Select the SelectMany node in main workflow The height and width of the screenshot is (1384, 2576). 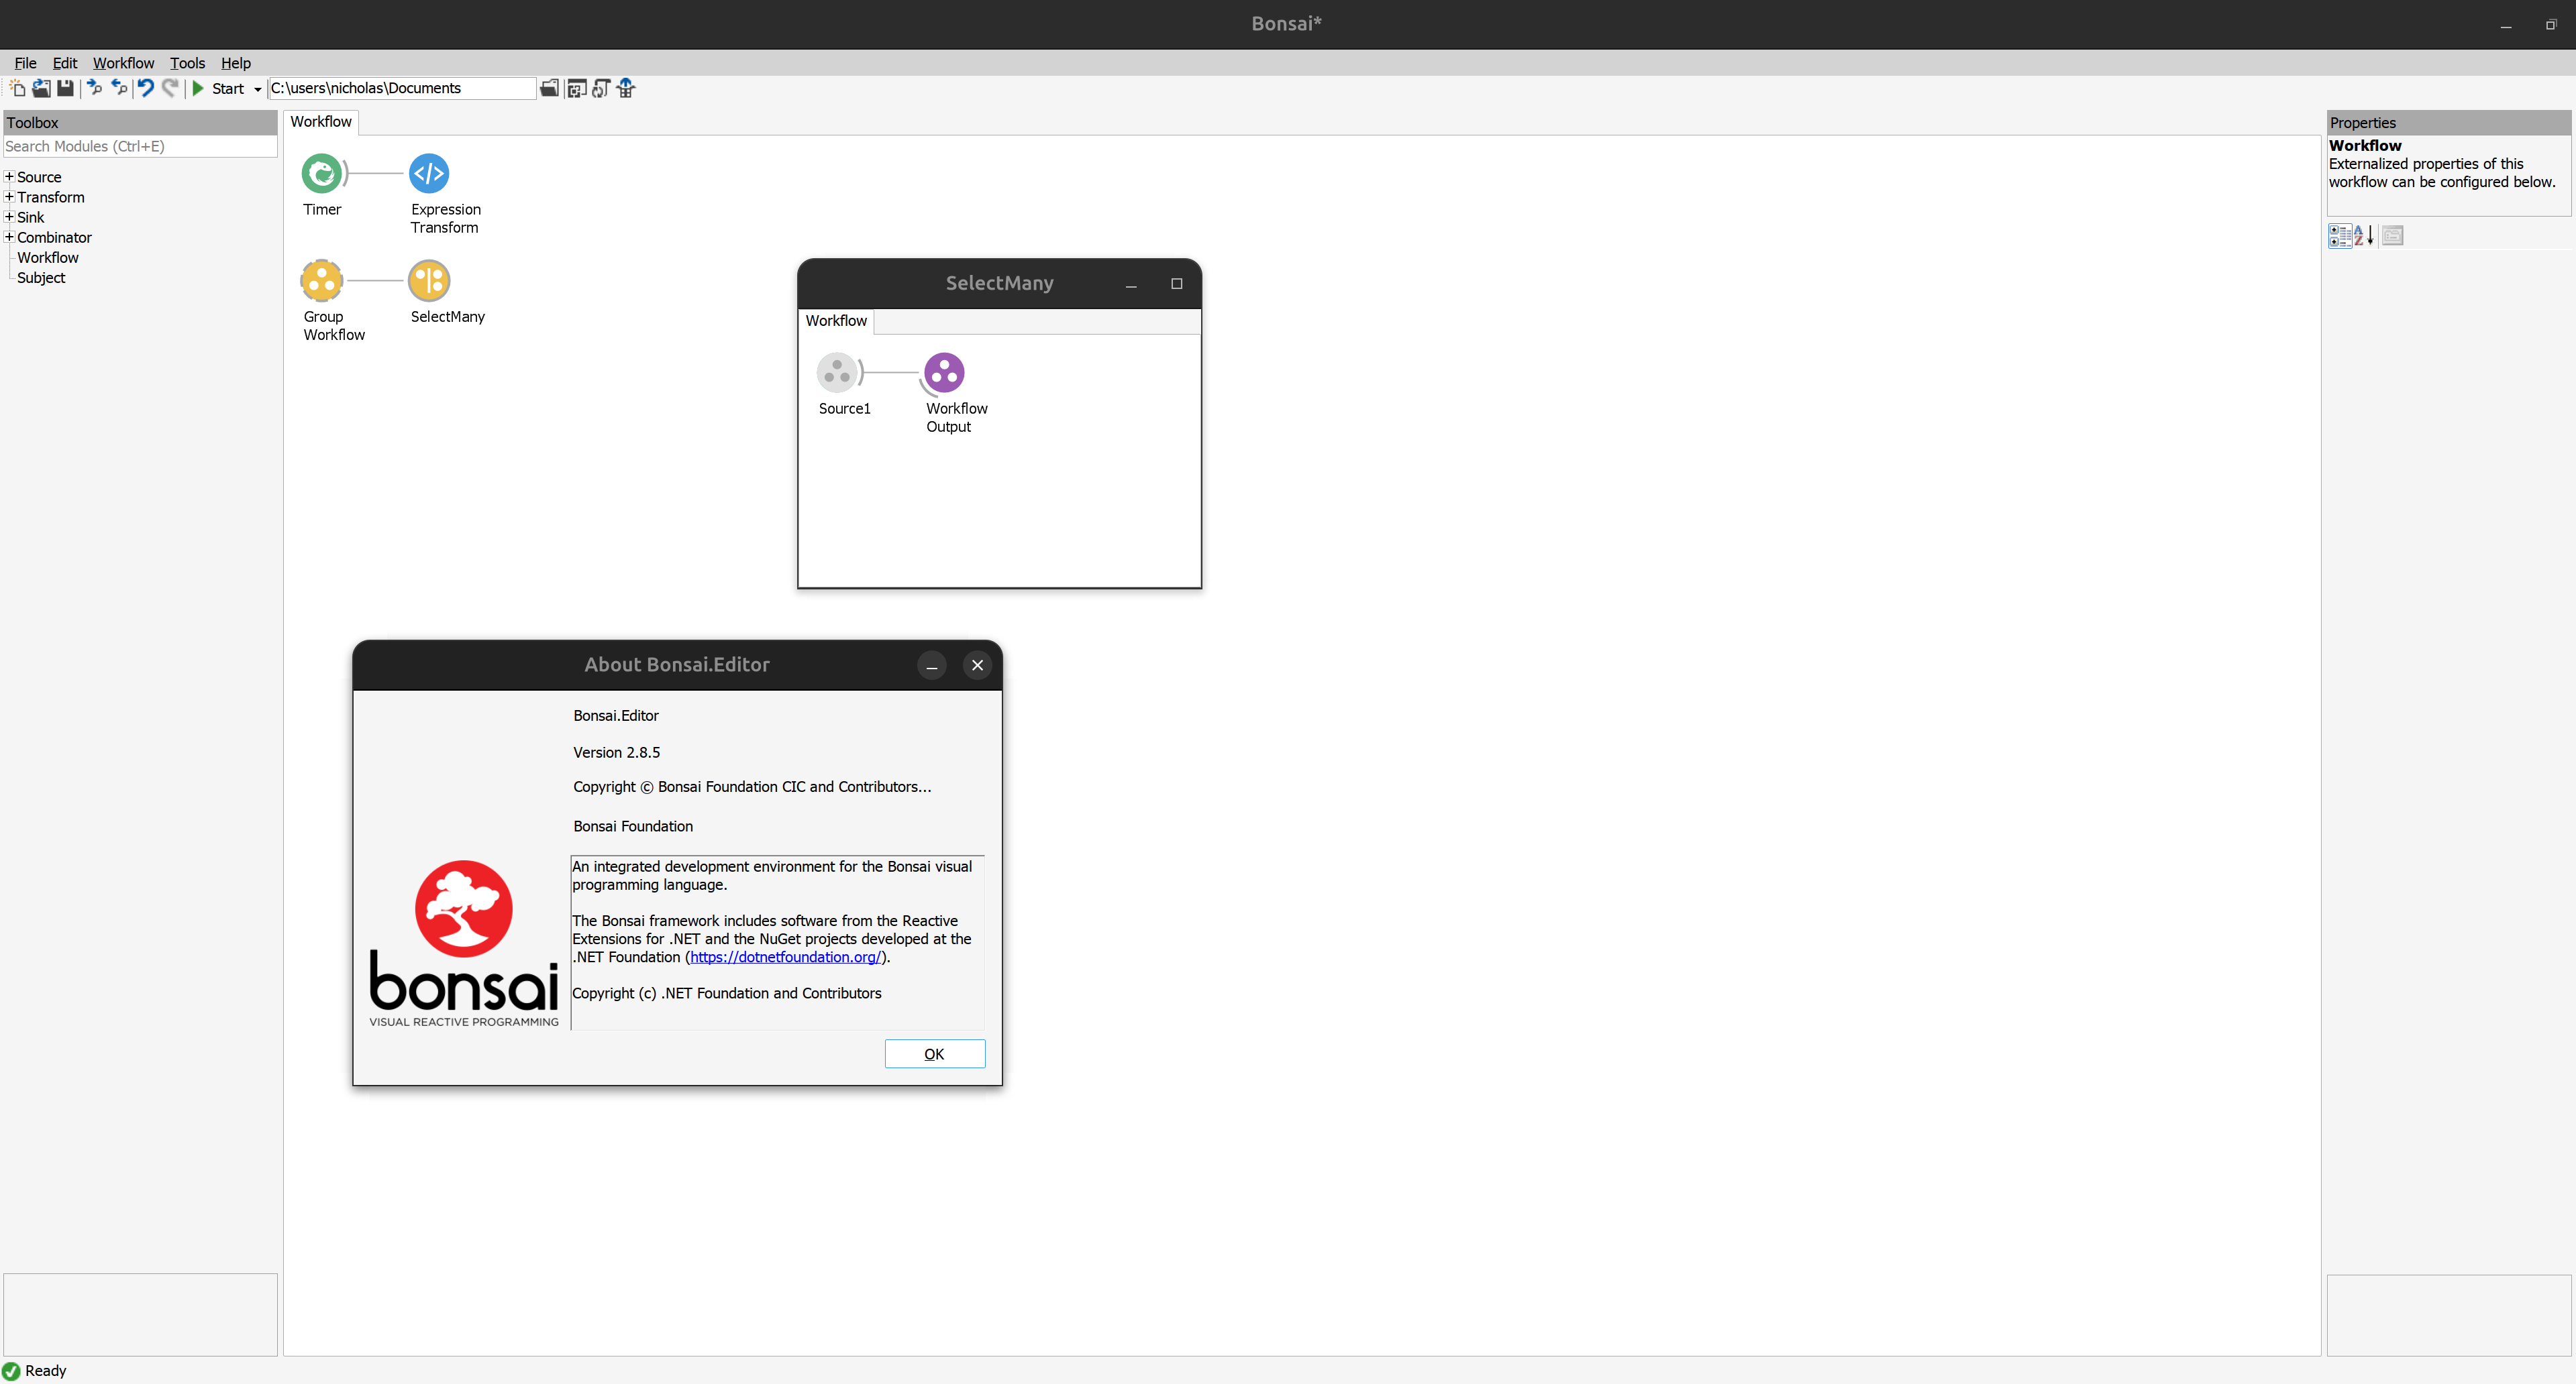(x=429, y=281)
